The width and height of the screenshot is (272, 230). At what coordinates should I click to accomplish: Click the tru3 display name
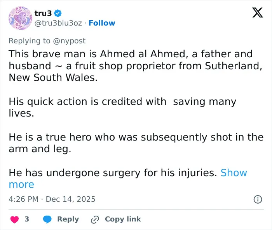(x=43, y=13)
